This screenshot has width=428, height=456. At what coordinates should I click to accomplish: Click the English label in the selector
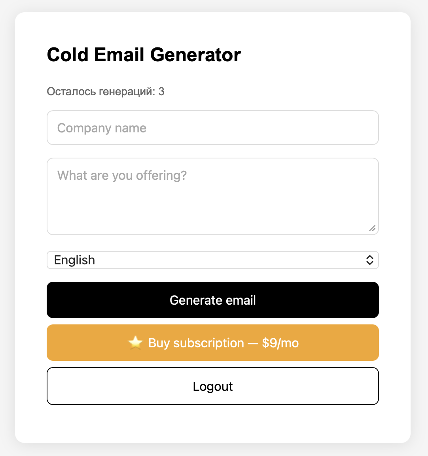[75, 260]
